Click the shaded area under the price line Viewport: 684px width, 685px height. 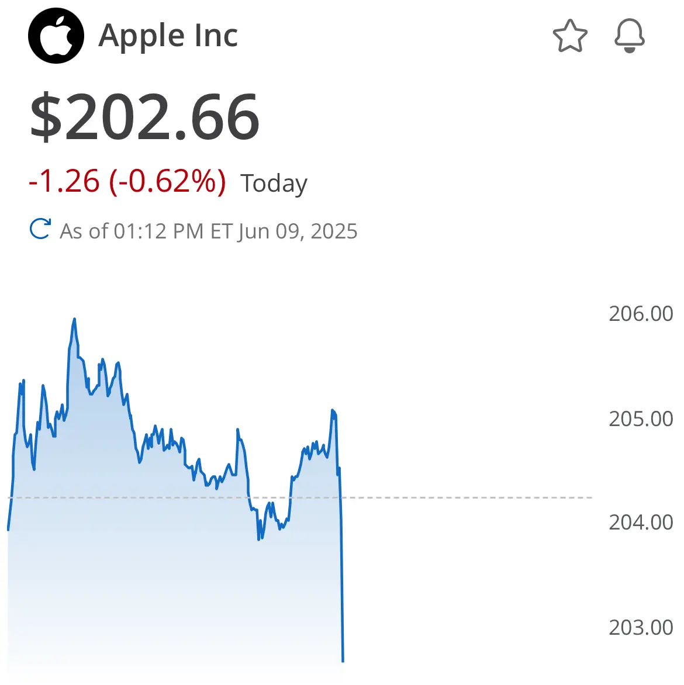click(175, 568)
